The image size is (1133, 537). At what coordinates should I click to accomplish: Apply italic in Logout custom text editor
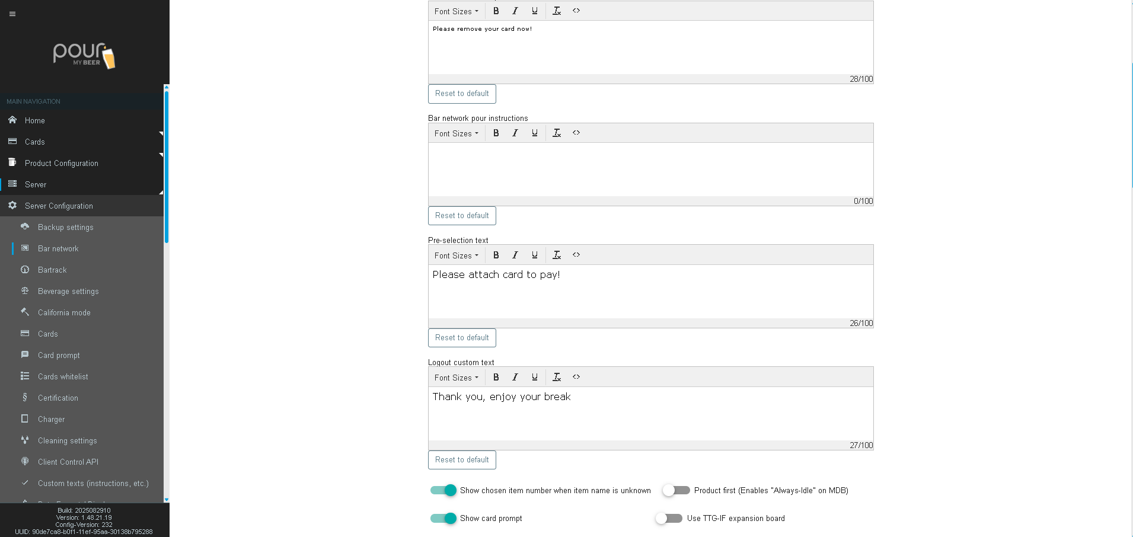click(x=515, y=377)
